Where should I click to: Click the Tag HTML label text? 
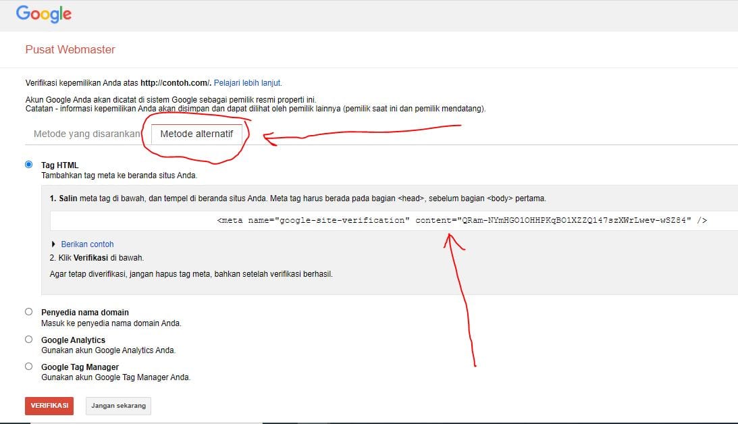60,165
